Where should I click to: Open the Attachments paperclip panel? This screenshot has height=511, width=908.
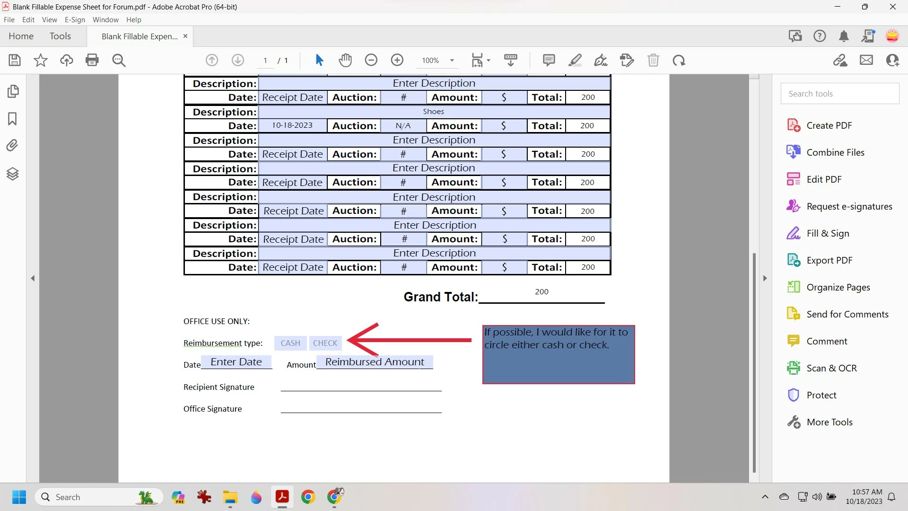(13, 145)
